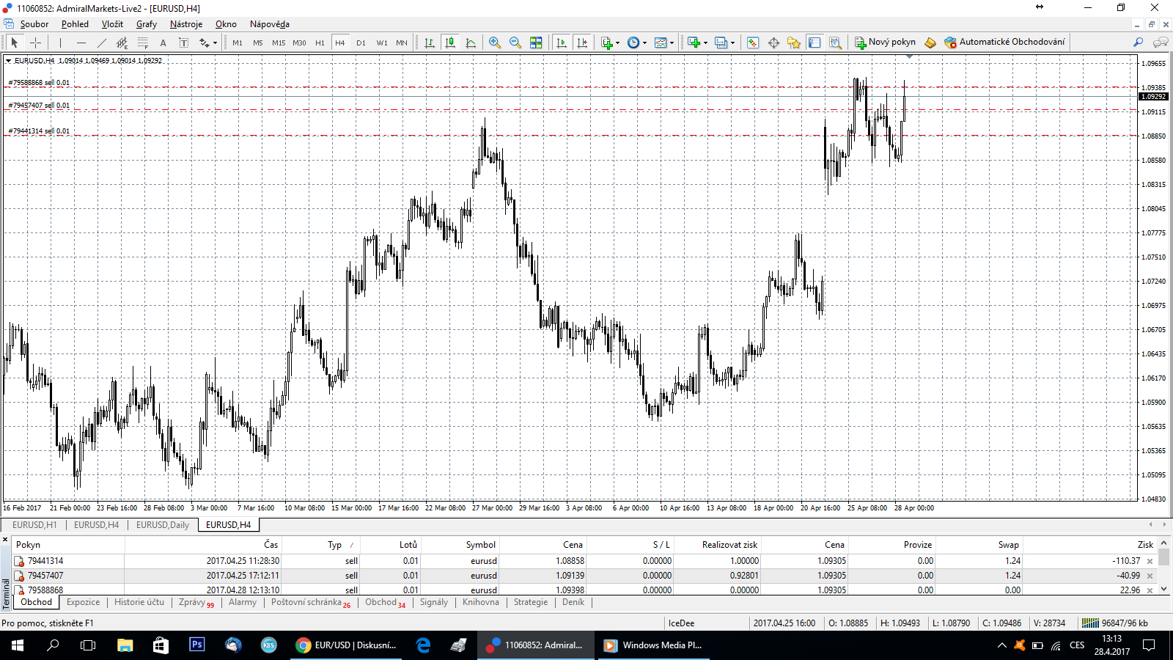This screenshot has width=1173, height=660.
Task: Zoom out on the chart
Action: [515, 43]
